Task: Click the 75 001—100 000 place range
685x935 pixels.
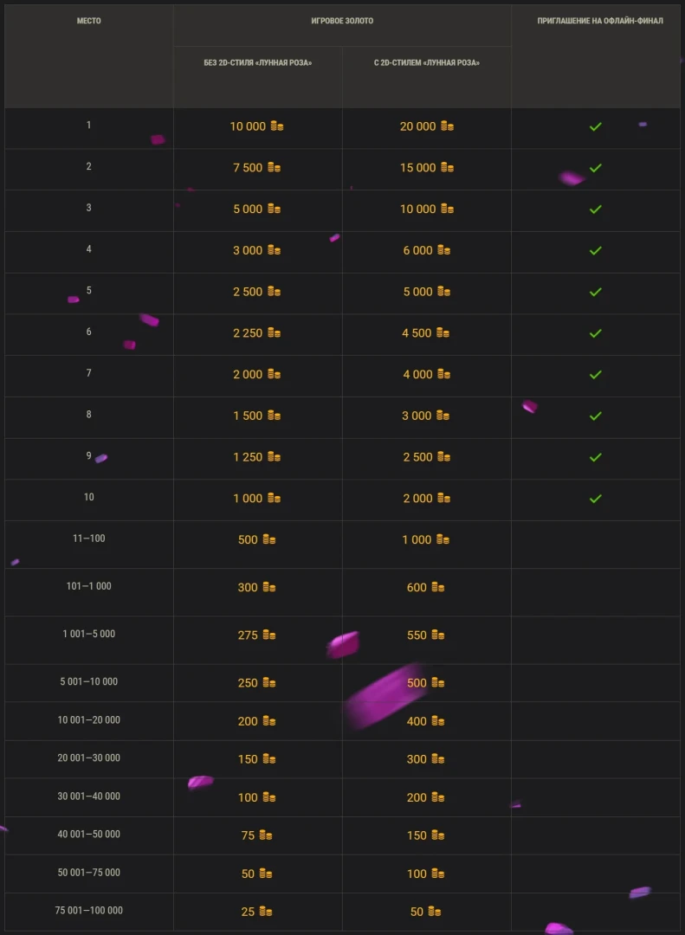Action: click(88, 911)
